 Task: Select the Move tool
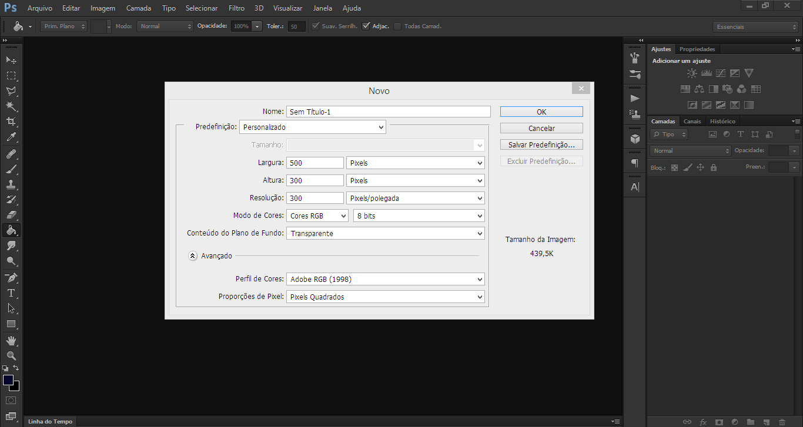click(11, 60)
